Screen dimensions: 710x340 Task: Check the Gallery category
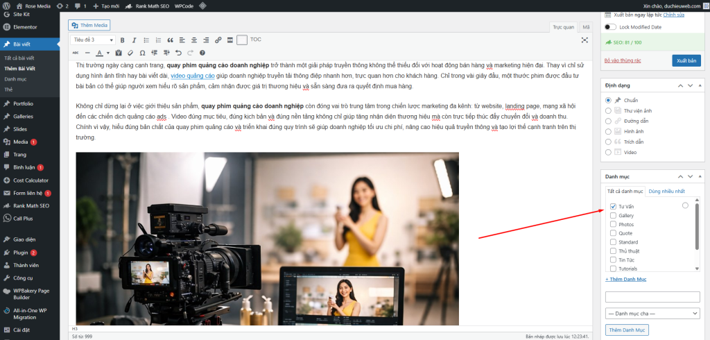613,215
